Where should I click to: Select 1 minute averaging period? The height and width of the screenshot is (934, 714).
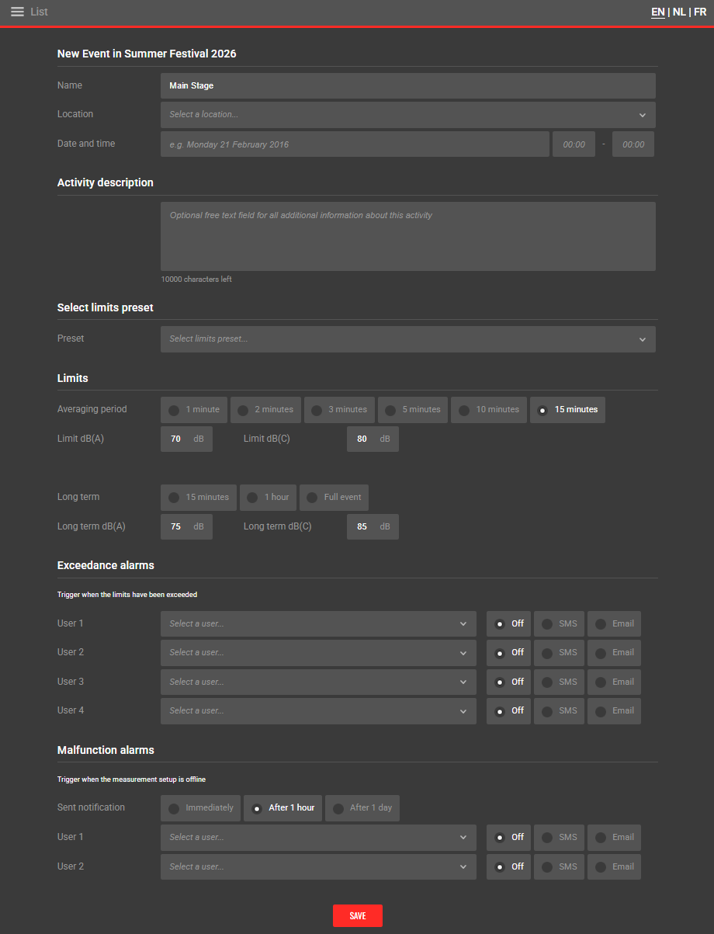[194, 410]
